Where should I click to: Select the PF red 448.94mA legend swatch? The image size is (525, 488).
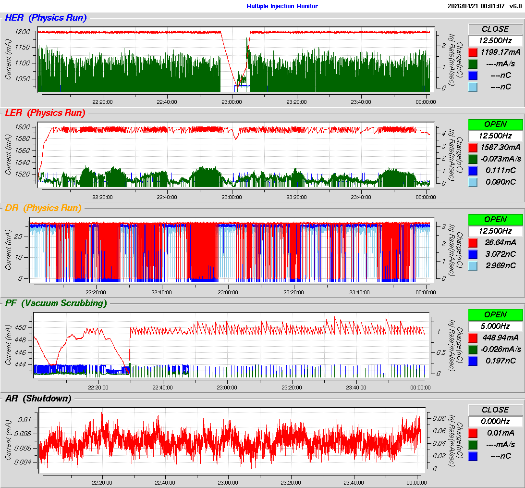click(x=473, y=338)
